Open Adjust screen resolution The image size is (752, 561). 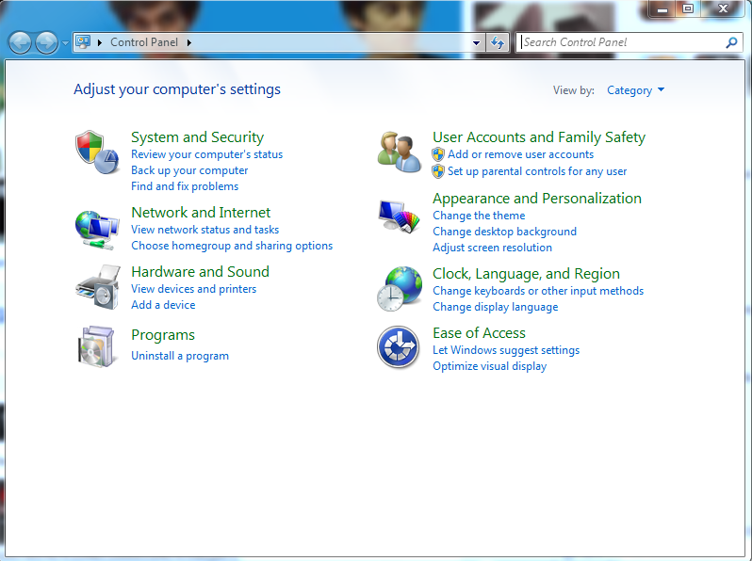coord(492,248)
